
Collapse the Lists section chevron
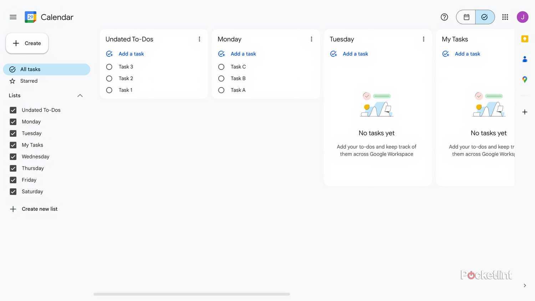click(80, 96)
